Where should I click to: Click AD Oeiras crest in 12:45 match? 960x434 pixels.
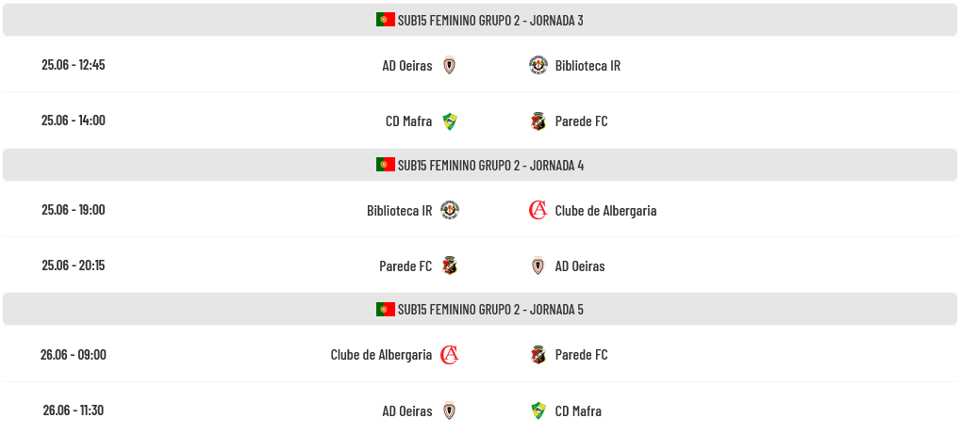(450, 65)
